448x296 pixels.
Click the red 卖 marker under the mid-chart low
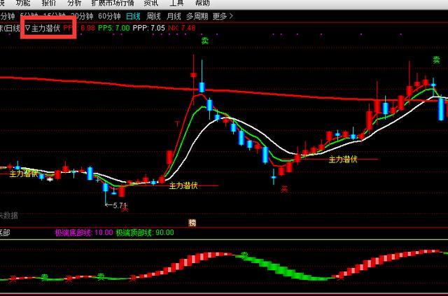(x=284, y=188)
